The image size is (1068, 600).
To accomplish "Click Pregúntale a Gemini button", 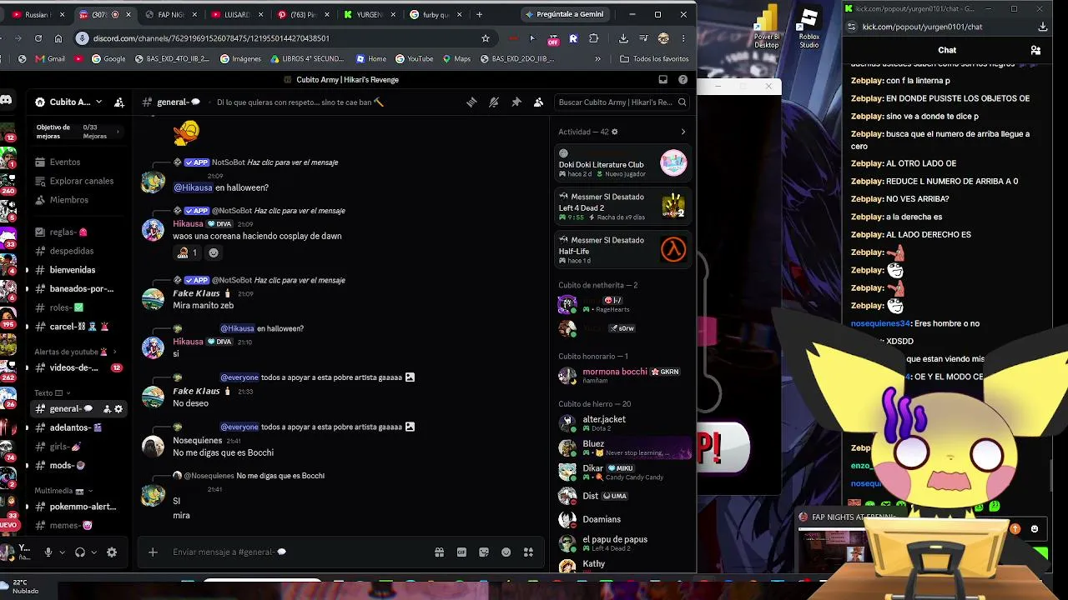I will (x=564, y=14).
